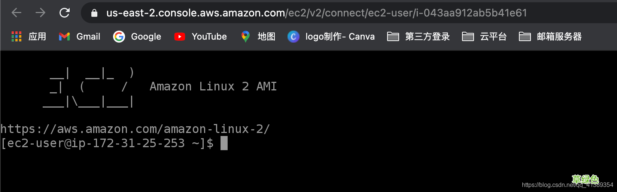Expand the 云平台 bookmark folder
The height and width of the screenshot is (192, 617).
pos(484,37)
